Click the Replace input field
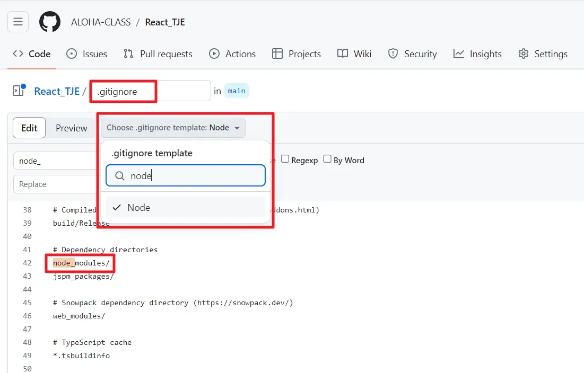Viewport: 584px width, 373px height. click(55, 184)
